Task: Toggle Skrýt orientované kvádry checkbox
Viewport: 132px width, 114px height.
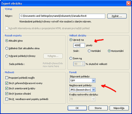Action: [7, 88]
